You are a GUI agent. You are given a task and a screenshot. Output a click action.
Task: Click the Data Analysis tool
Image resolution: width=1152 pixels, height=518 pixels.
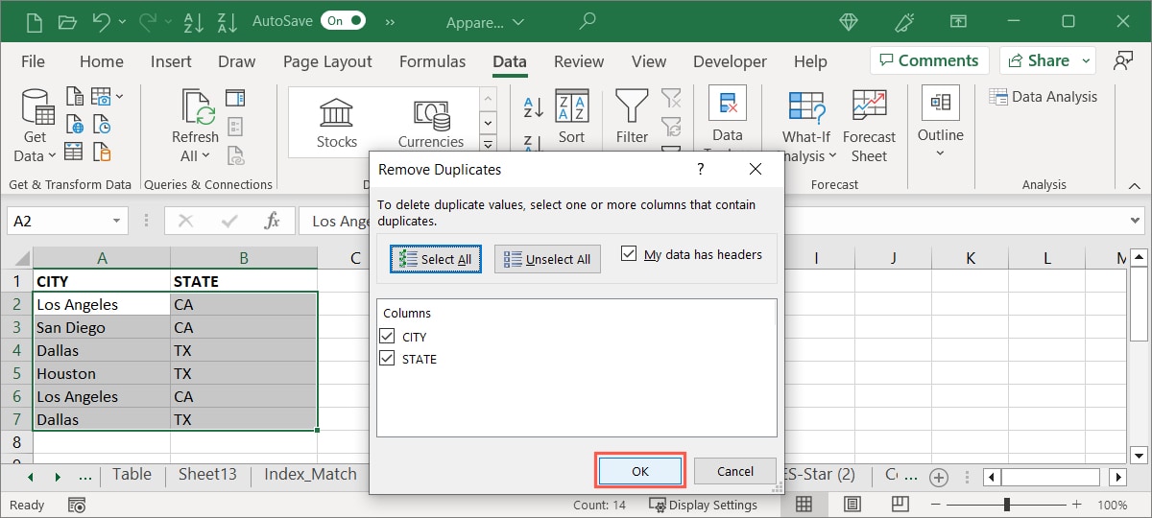(x=1043, y=96)
